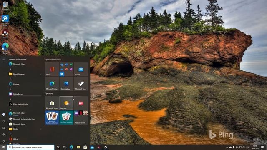
Task: Open recently added Microsoft Edge entry
Action: point(25,64)
